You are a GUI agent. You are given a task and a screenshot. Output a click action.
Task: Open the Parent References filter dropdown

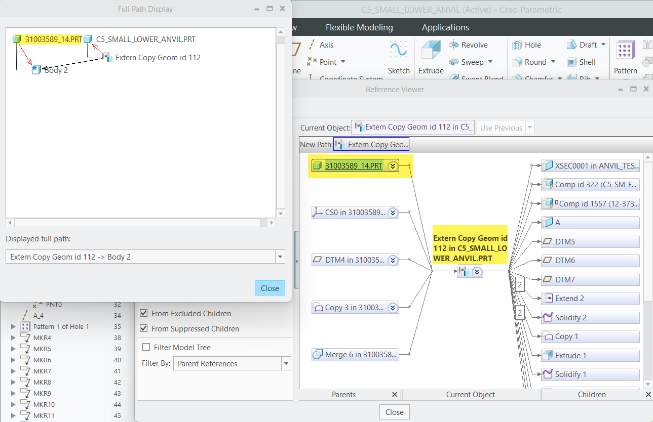pos(286,363)
